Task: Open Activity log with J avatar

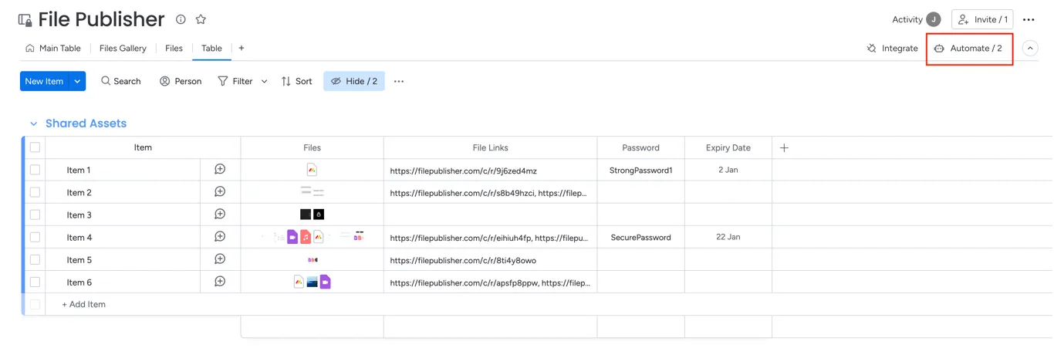Action: (x=916, y=19)
